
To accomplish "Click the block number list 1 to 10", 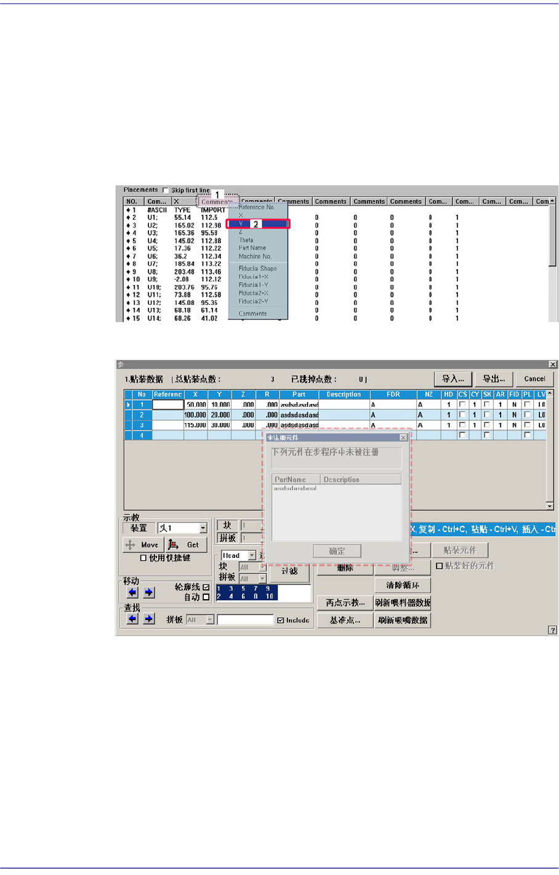I will [x=263, y=592].
